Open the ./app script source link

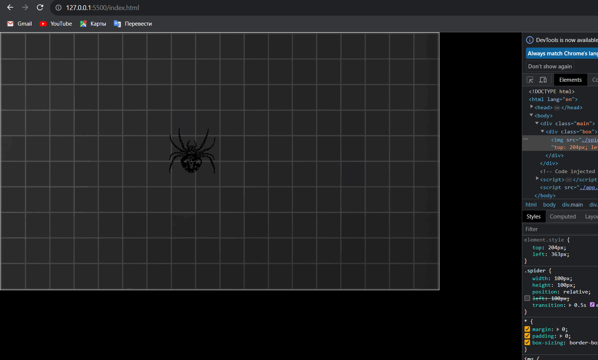tap(589, 188)
